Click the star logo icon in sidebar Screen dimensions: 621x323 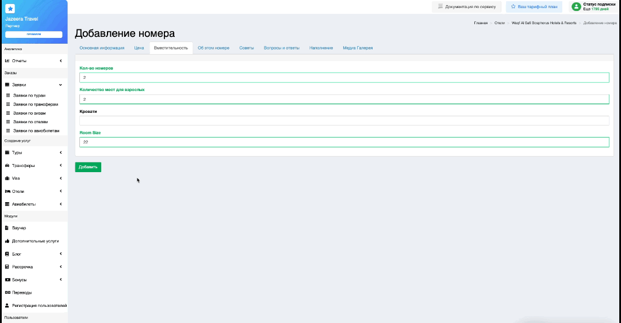point(10,9)
